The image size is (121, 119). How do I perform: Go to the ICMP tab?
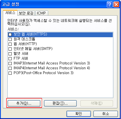pos(41,13)
